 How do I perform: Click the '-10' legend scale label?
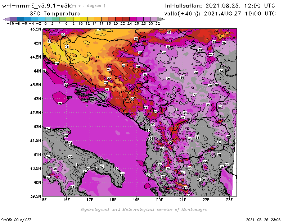pos(10,23)
